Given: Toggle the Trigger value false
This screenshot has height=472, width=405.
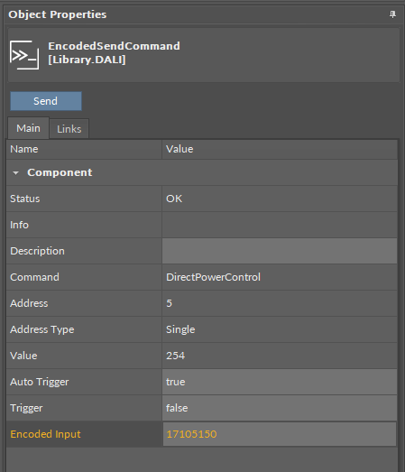Looking at the screenshot, I should 280,408.
